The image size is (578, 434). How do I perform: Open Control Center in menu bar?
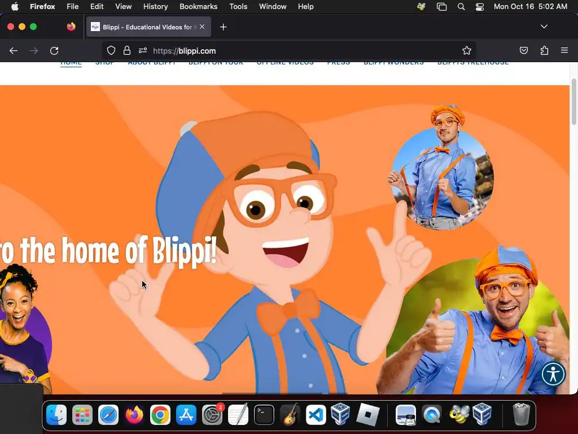pyautogui.click(x=480, y=7)
